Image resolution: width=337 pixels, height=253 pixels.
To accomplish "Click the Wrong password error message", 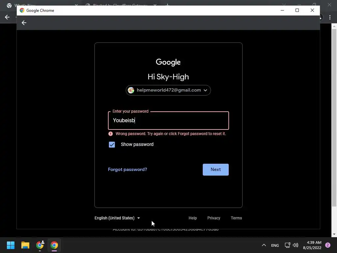I will tap(171, 134).
